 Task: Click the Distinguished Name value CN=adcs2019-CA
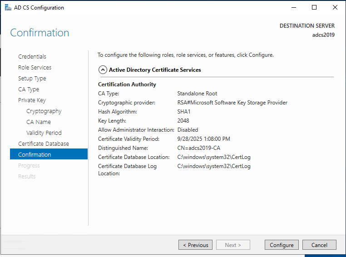pos(198,148)
